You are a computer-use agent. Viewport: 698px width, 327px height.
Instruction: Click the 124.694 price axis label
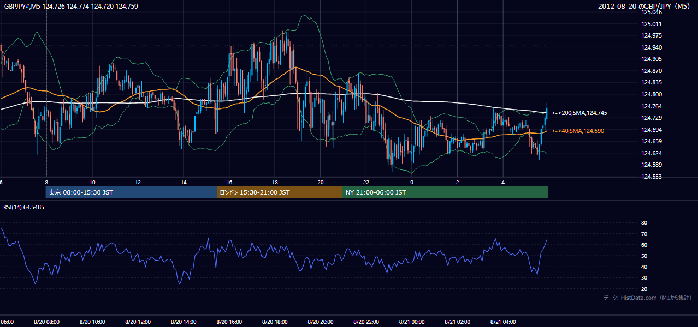point(652,130)
